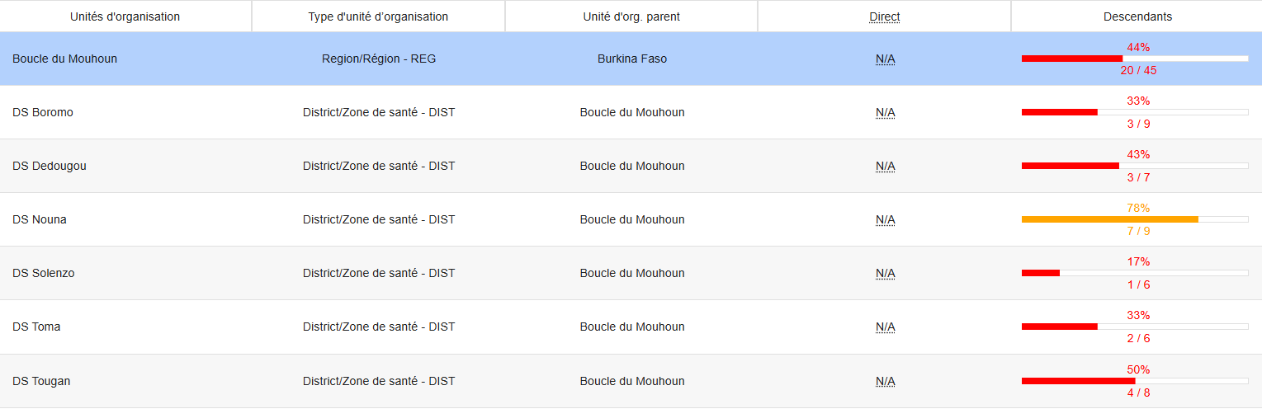Click the N/A Direct value for DS Toma
This screenshot has width=1262, height=409.
tap(885, 327)
